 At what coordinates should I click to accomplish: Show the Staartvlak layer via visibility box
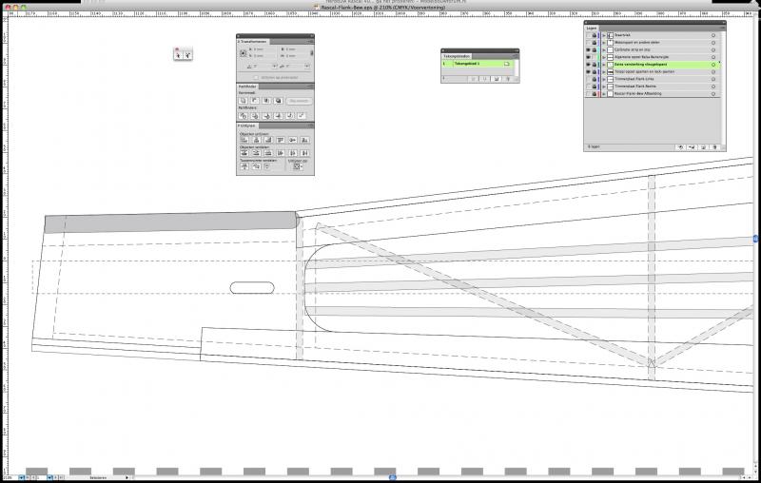(x=588, y=35)
